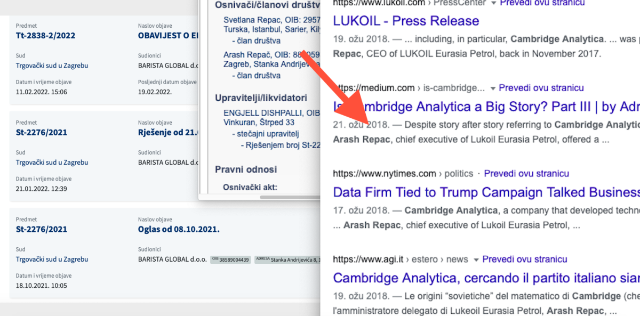
Task: Open the Oglas od 08.10.2021. notice
Action: coord(179,229)
